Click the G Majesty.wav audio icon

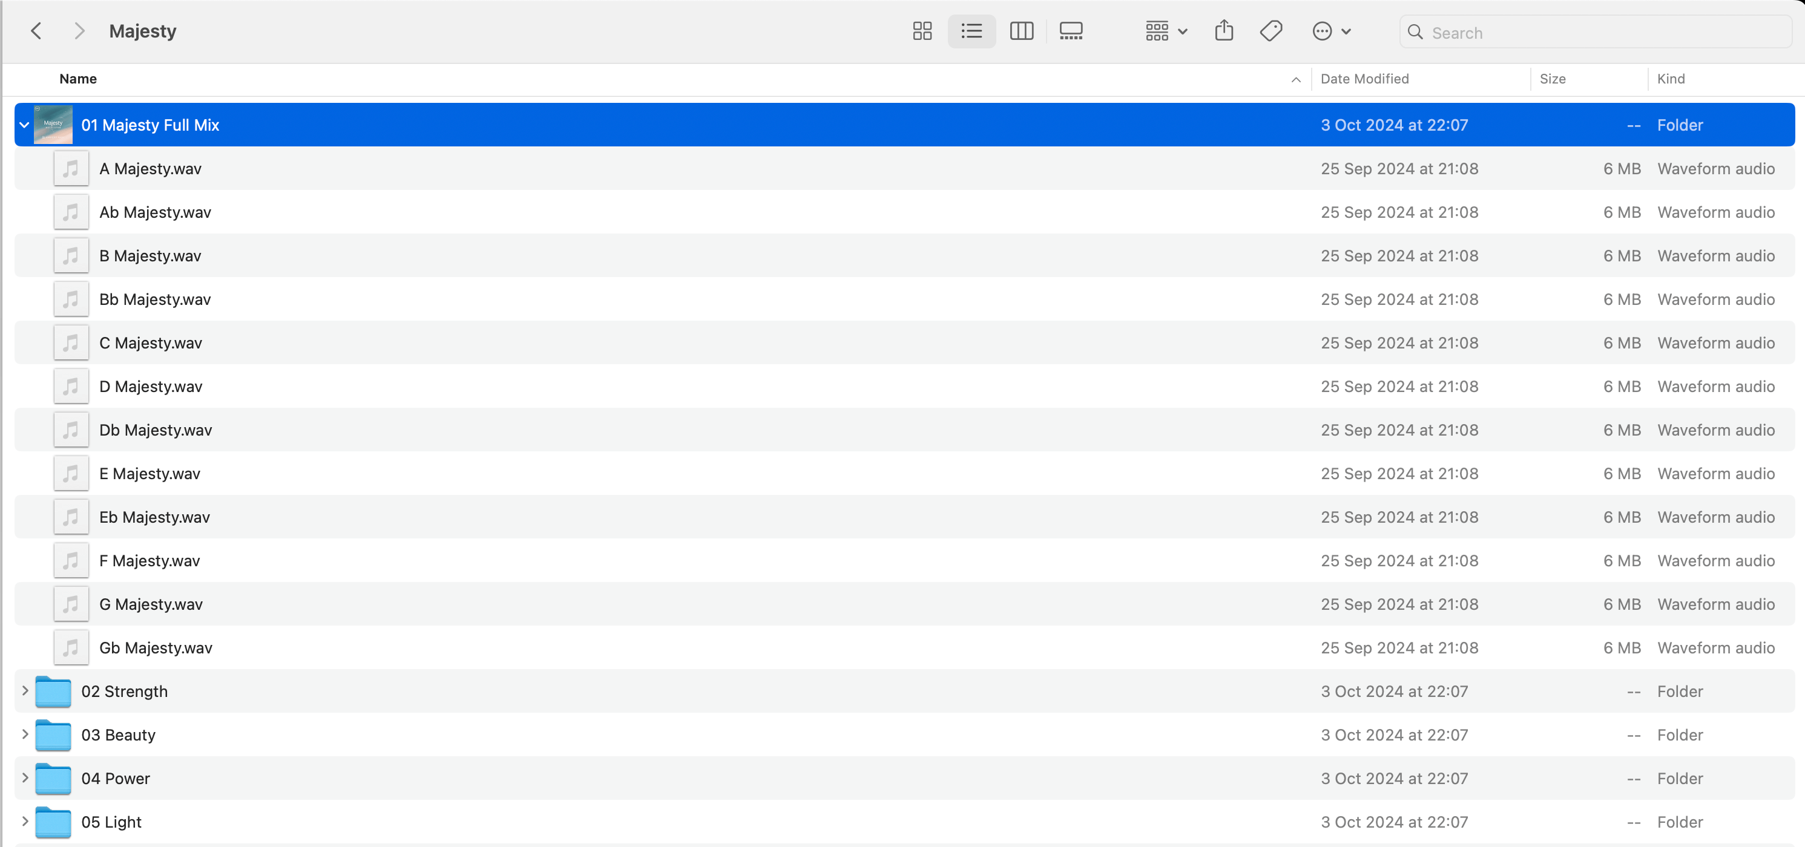[71, 604]
